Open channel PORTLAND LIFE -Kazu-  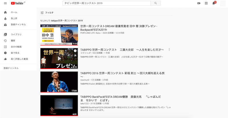tap(90, 33)
